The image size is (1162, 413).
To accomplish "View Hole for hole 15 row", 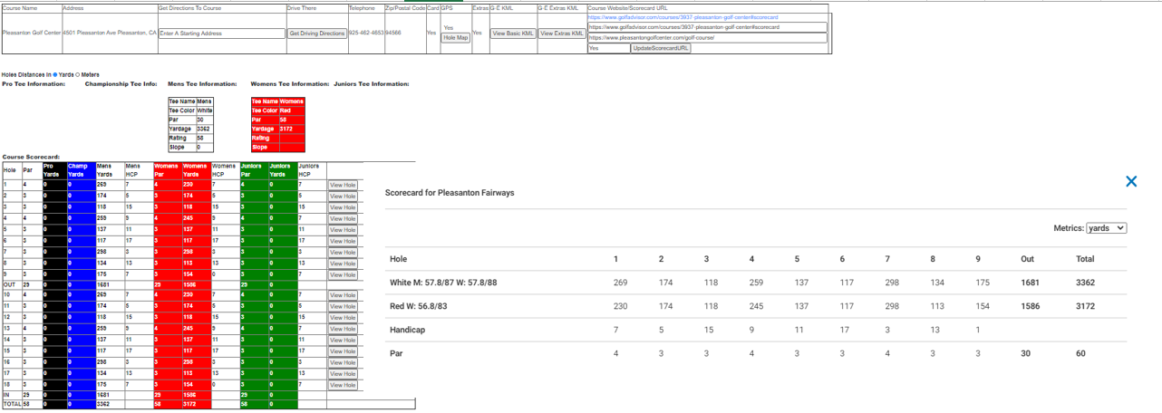I will tap(343, 351).
